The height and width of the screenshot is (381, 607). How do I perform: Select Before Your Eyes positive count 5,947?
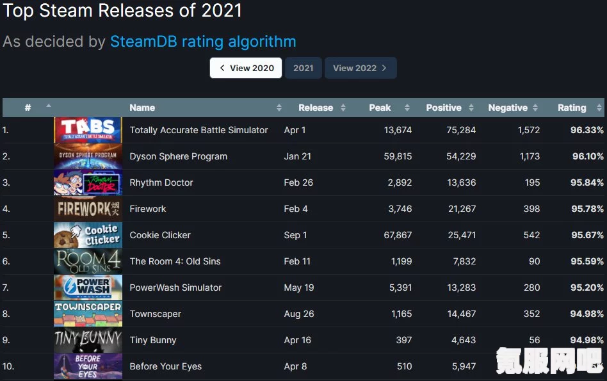pos(464,366)
